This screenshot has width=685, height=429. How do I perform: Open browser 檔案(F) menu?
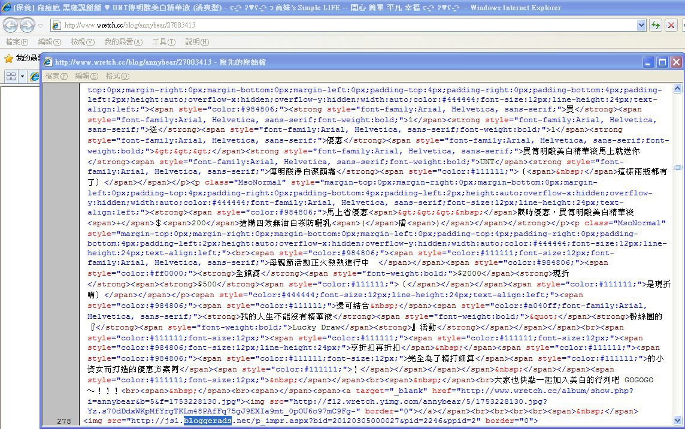17,42
